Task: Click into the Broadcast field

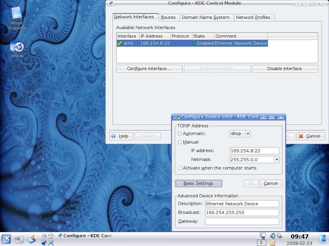Action: click(x=242, y=212)
